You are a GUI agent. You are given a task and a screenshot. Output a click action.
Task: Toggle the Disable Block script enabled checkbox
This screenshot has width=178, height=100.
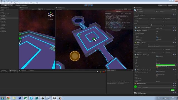coord(137,70)
